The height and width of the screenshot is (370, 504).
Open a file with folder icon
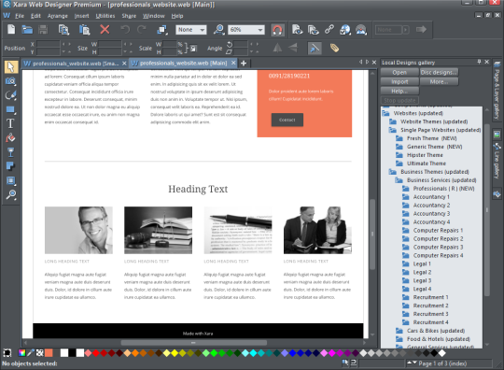pos(27,30)
